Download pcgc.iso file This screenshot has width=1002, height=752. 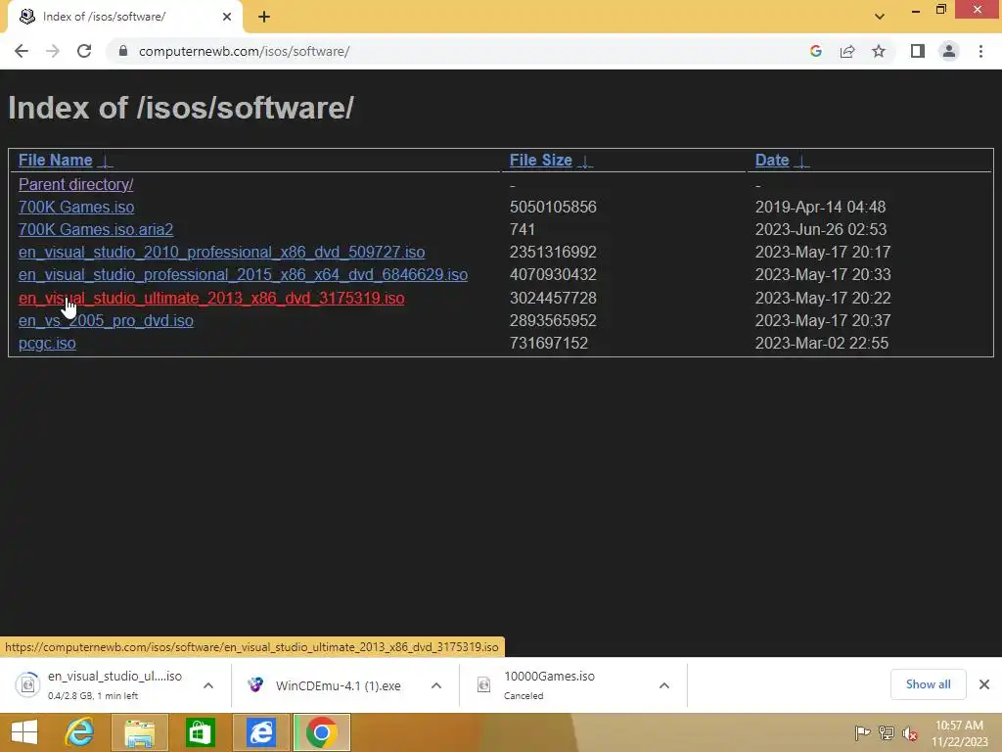pos(47,343)
